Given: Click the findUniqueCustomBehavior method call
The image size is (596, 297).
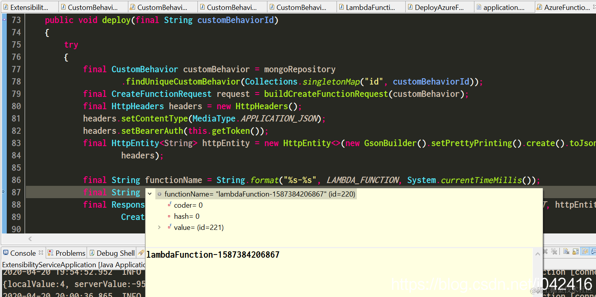Looking at the screenshot, I should coord(183,81).
